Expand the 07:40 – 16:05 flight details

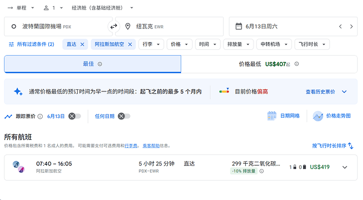[x=345, y=167]
